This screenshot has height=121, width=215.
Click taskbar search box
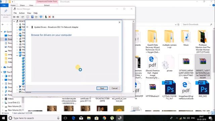click(34, 118)
